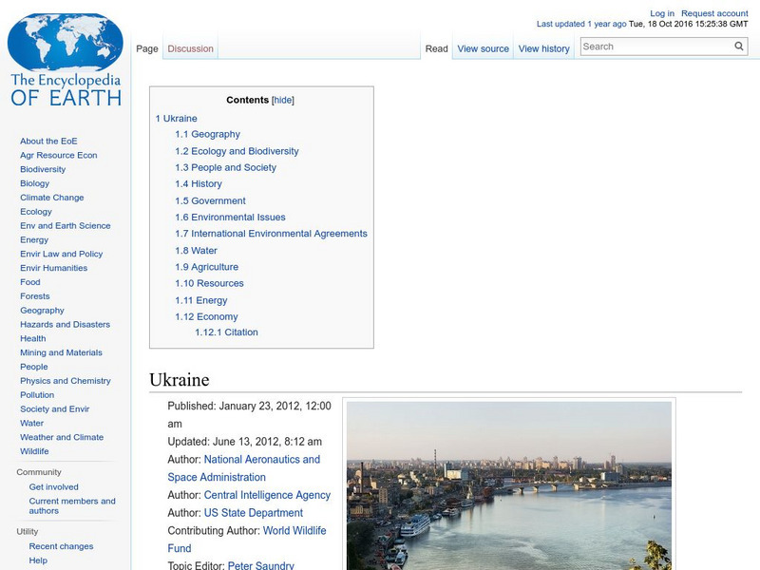Select the Read tab

pos(436,47)
